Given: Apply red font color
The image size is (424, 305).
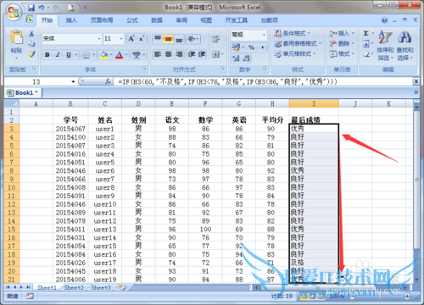Looking at the screenshot, I should coord(120,55).
